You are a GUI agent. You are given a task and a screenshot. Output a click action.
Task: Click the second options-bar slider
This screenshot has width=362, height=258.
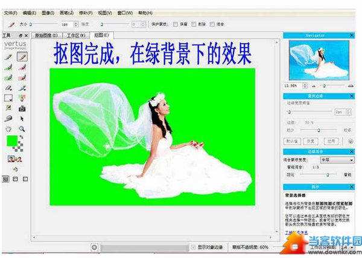tap(114, 24)
